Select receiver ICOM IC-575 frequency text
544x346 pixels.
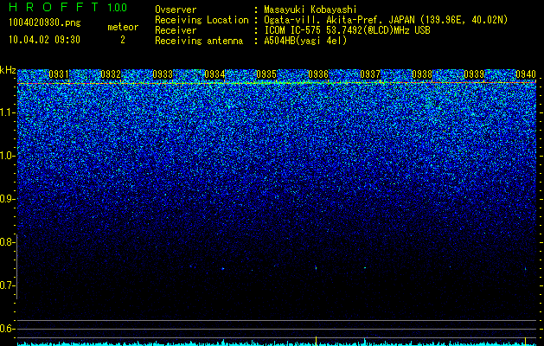(x=347, y=30)
